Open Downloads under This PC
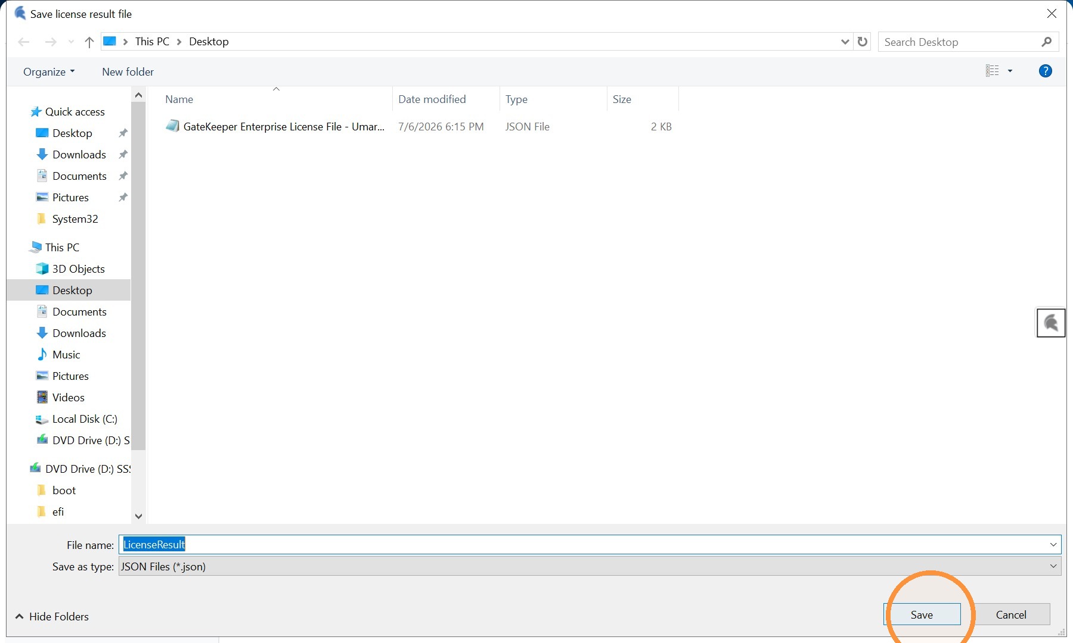The width and height of the screenshot is (1073, 643). tap(79, 333)
